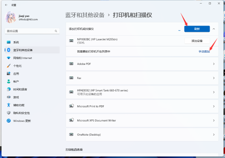This screenshot has width=225, height=158.
Task: Click Microsoft Print to PDF icon
Action: (x=71, y=106)
